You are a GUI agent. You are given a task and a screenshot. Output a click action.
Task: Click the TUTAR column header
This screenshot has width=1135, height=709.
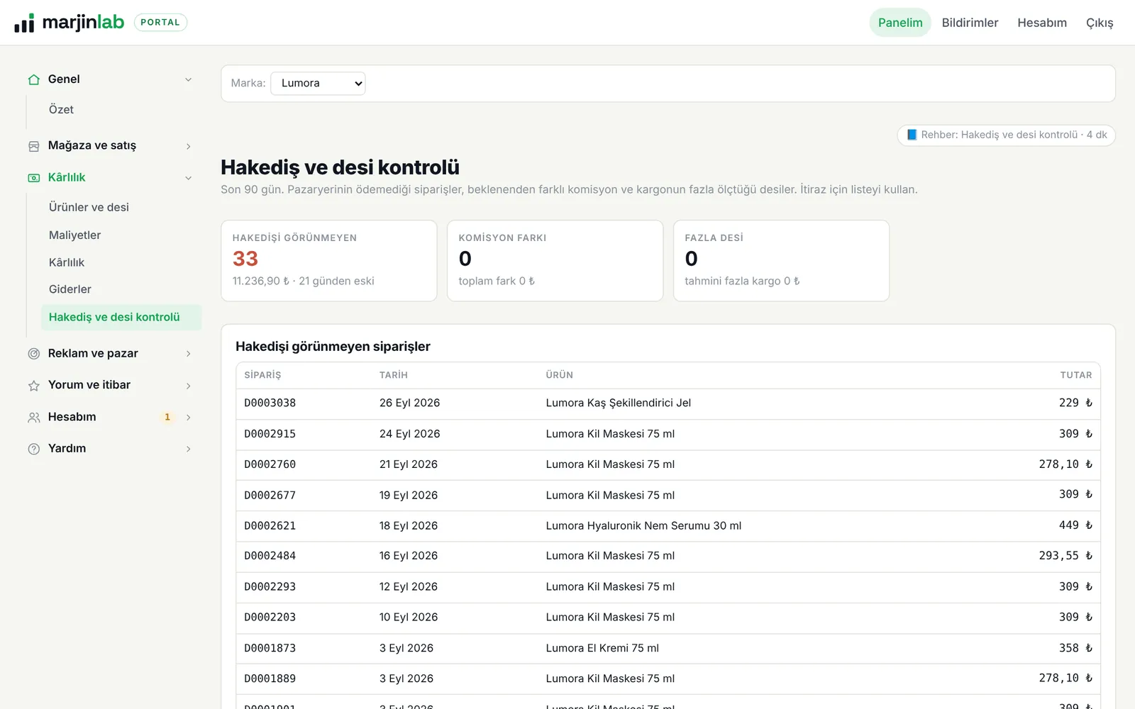click(x=1076, y=376)
